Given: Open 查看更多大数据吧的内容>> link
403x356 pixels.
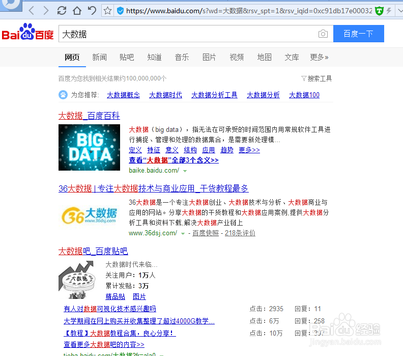Looking at the screenshot, I should click(x=104, y=344).
